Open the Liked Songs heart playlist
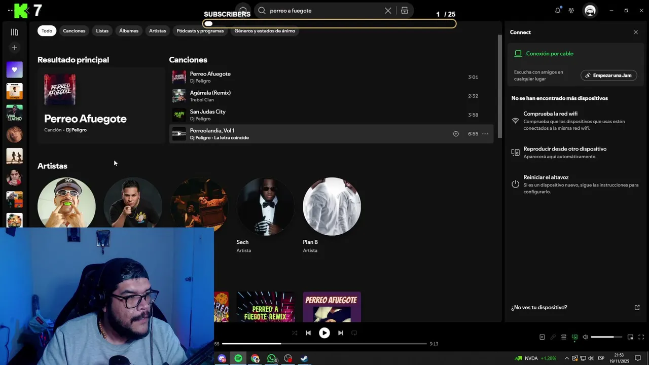Screen dimensions: 649x365 (14, 69)
